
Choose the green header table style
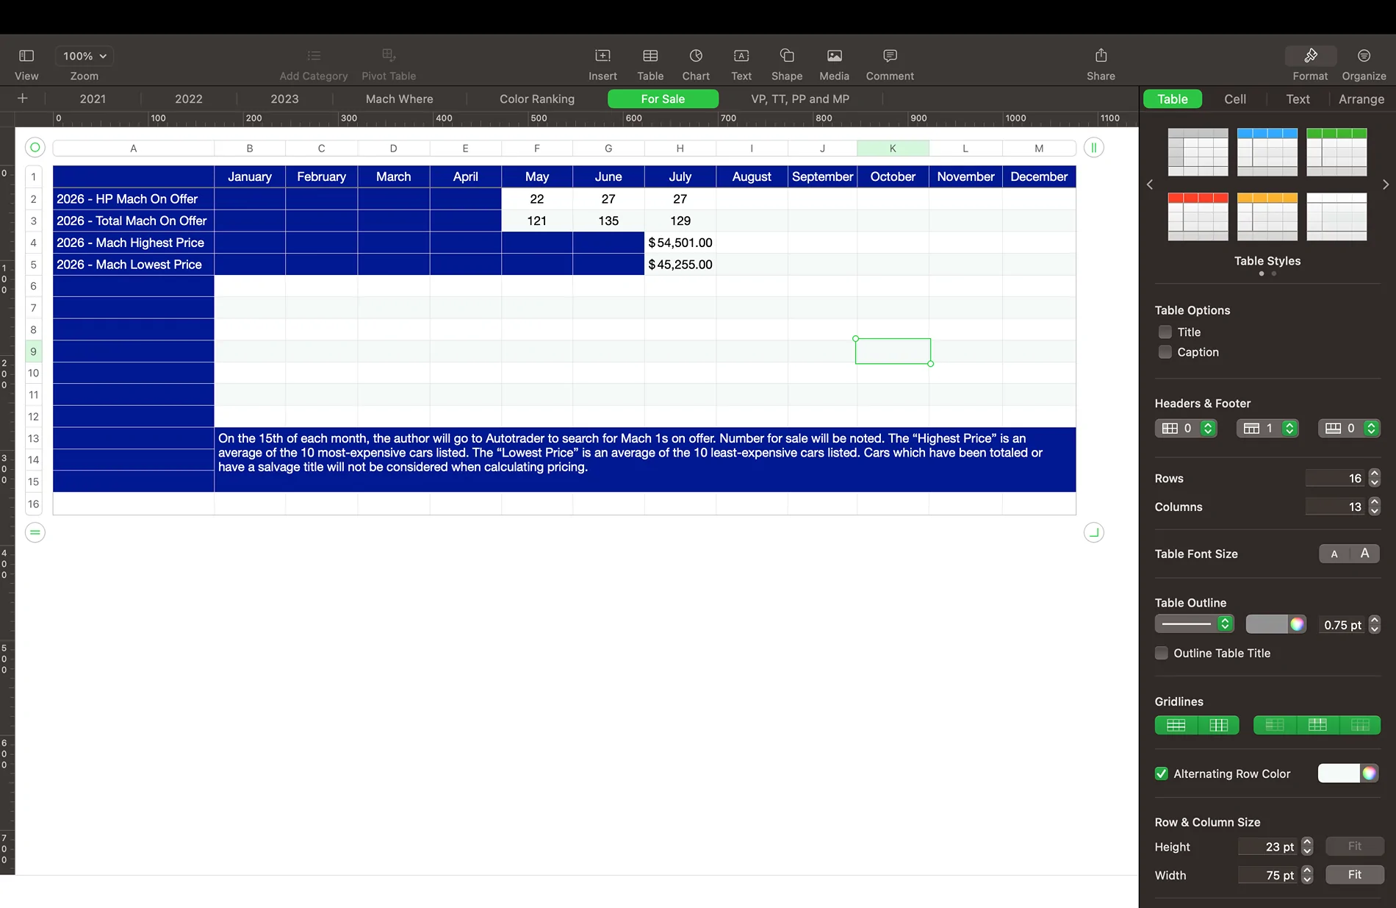pyautogui.click(x=1336, y=152)
